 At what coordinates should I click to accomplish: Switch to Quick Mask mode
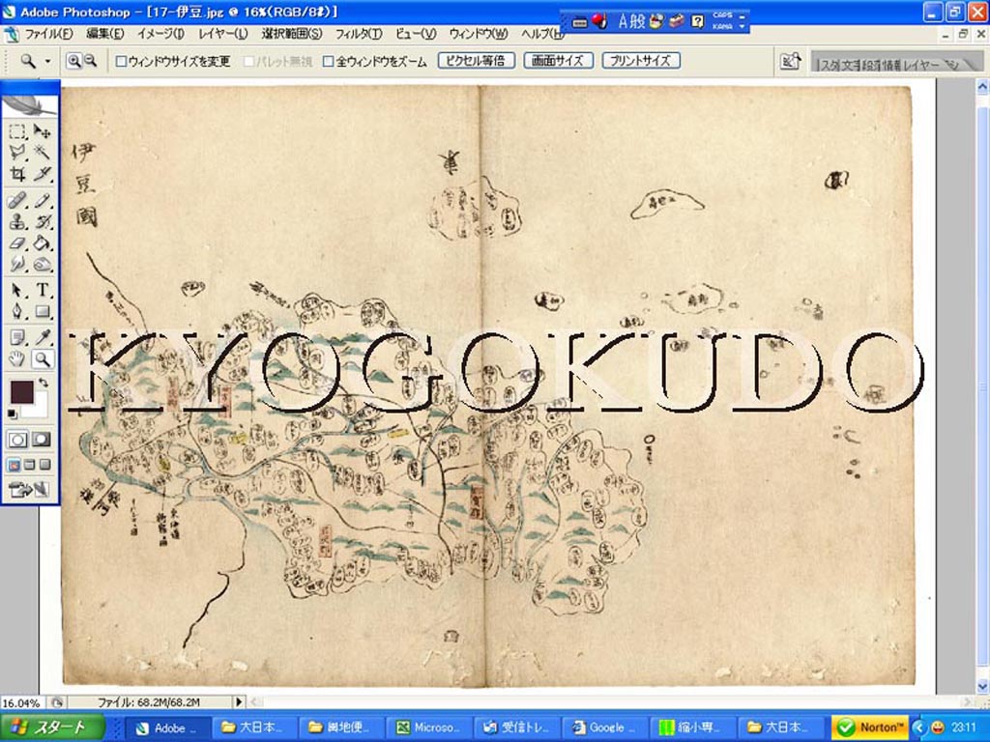[x=42, y=440]
